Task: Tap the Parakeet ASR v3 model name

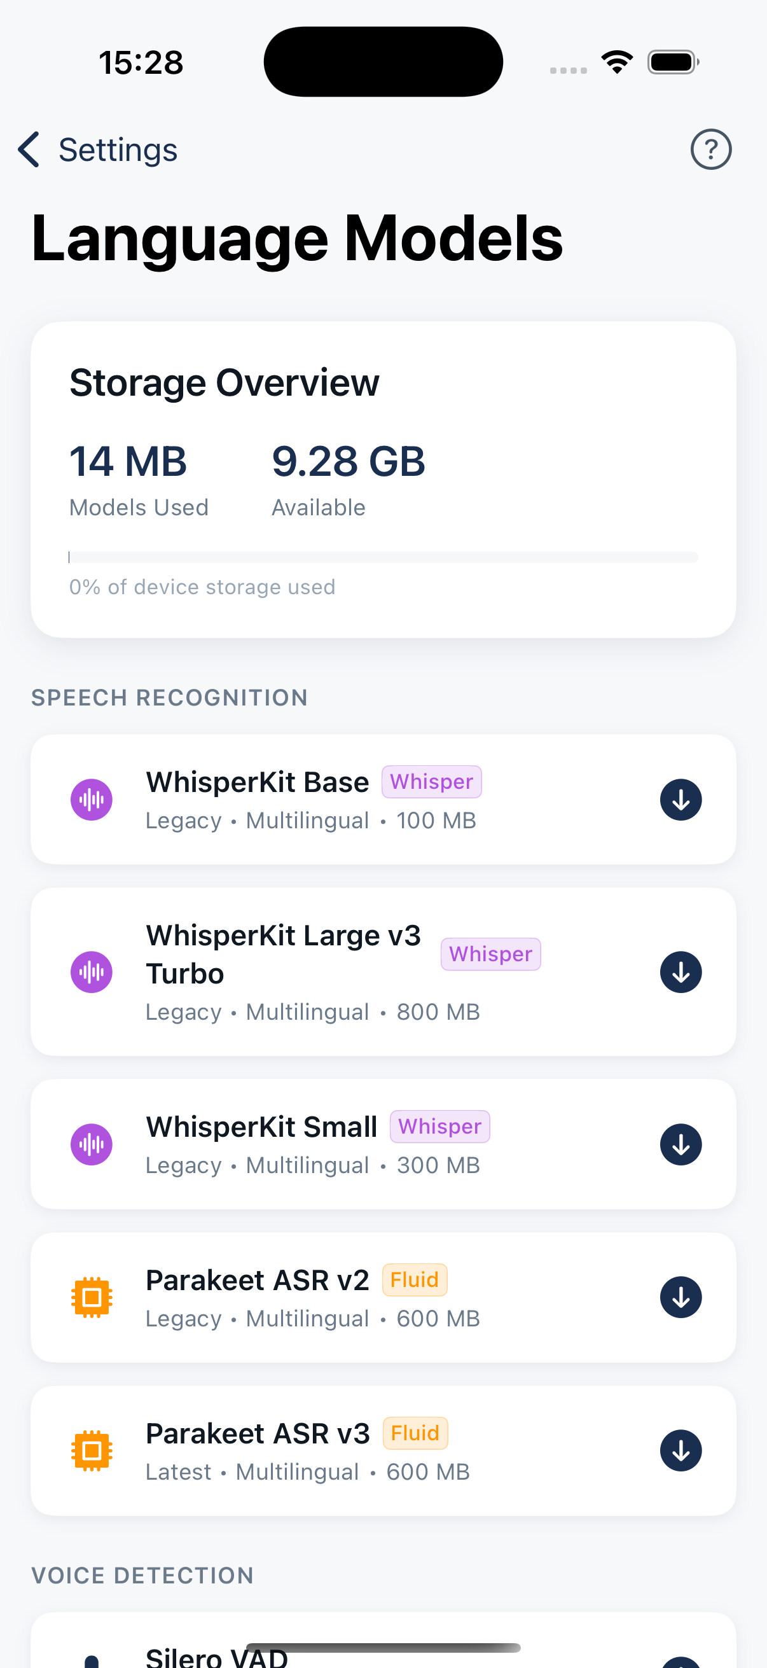Action: [258, 1434]
